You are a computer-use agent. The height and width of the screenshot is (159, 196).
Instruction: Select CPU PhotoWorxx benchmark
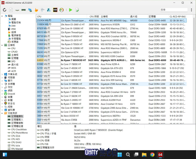point(20,133)
